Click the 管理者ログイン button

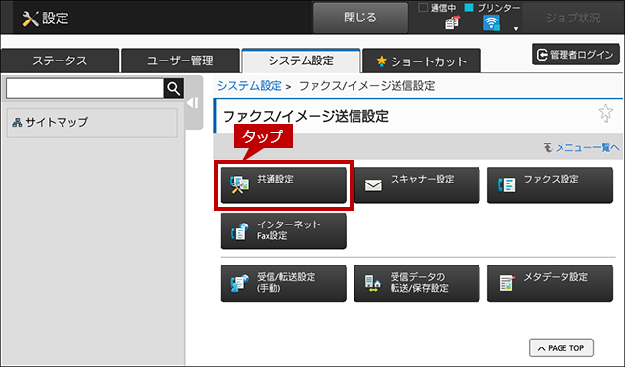coord(576,55)
